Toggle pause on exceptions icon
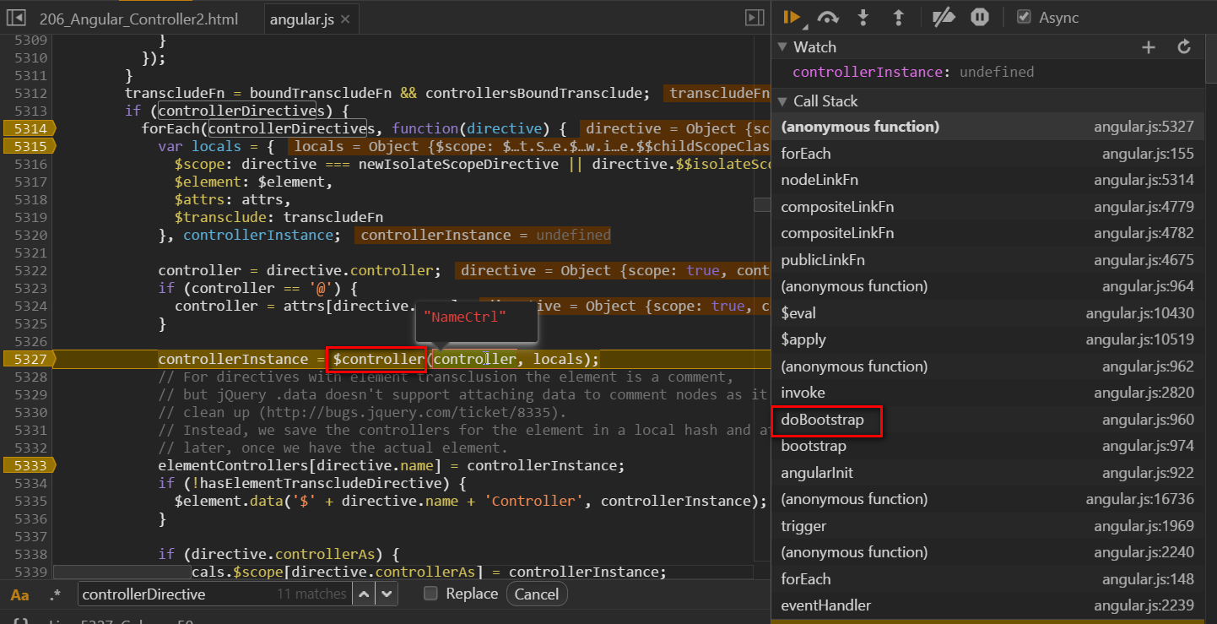The height and width of the screenshot is (624, 1217). pyautogui.click(x=979, y=17)
